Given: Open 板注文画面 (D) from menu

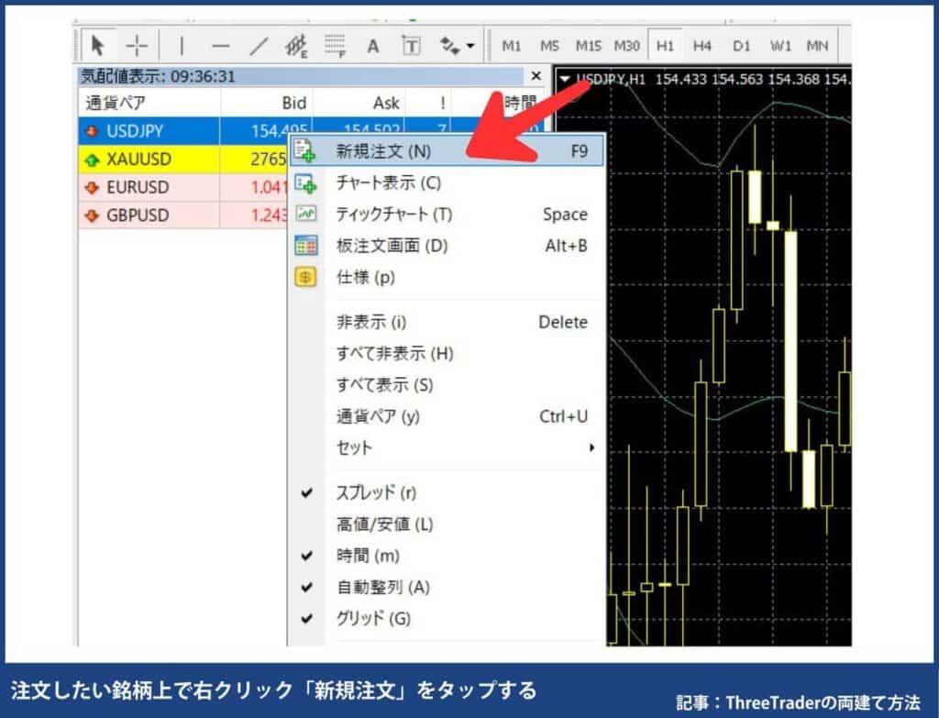Looking at the screenshot, I should point(447,246).
